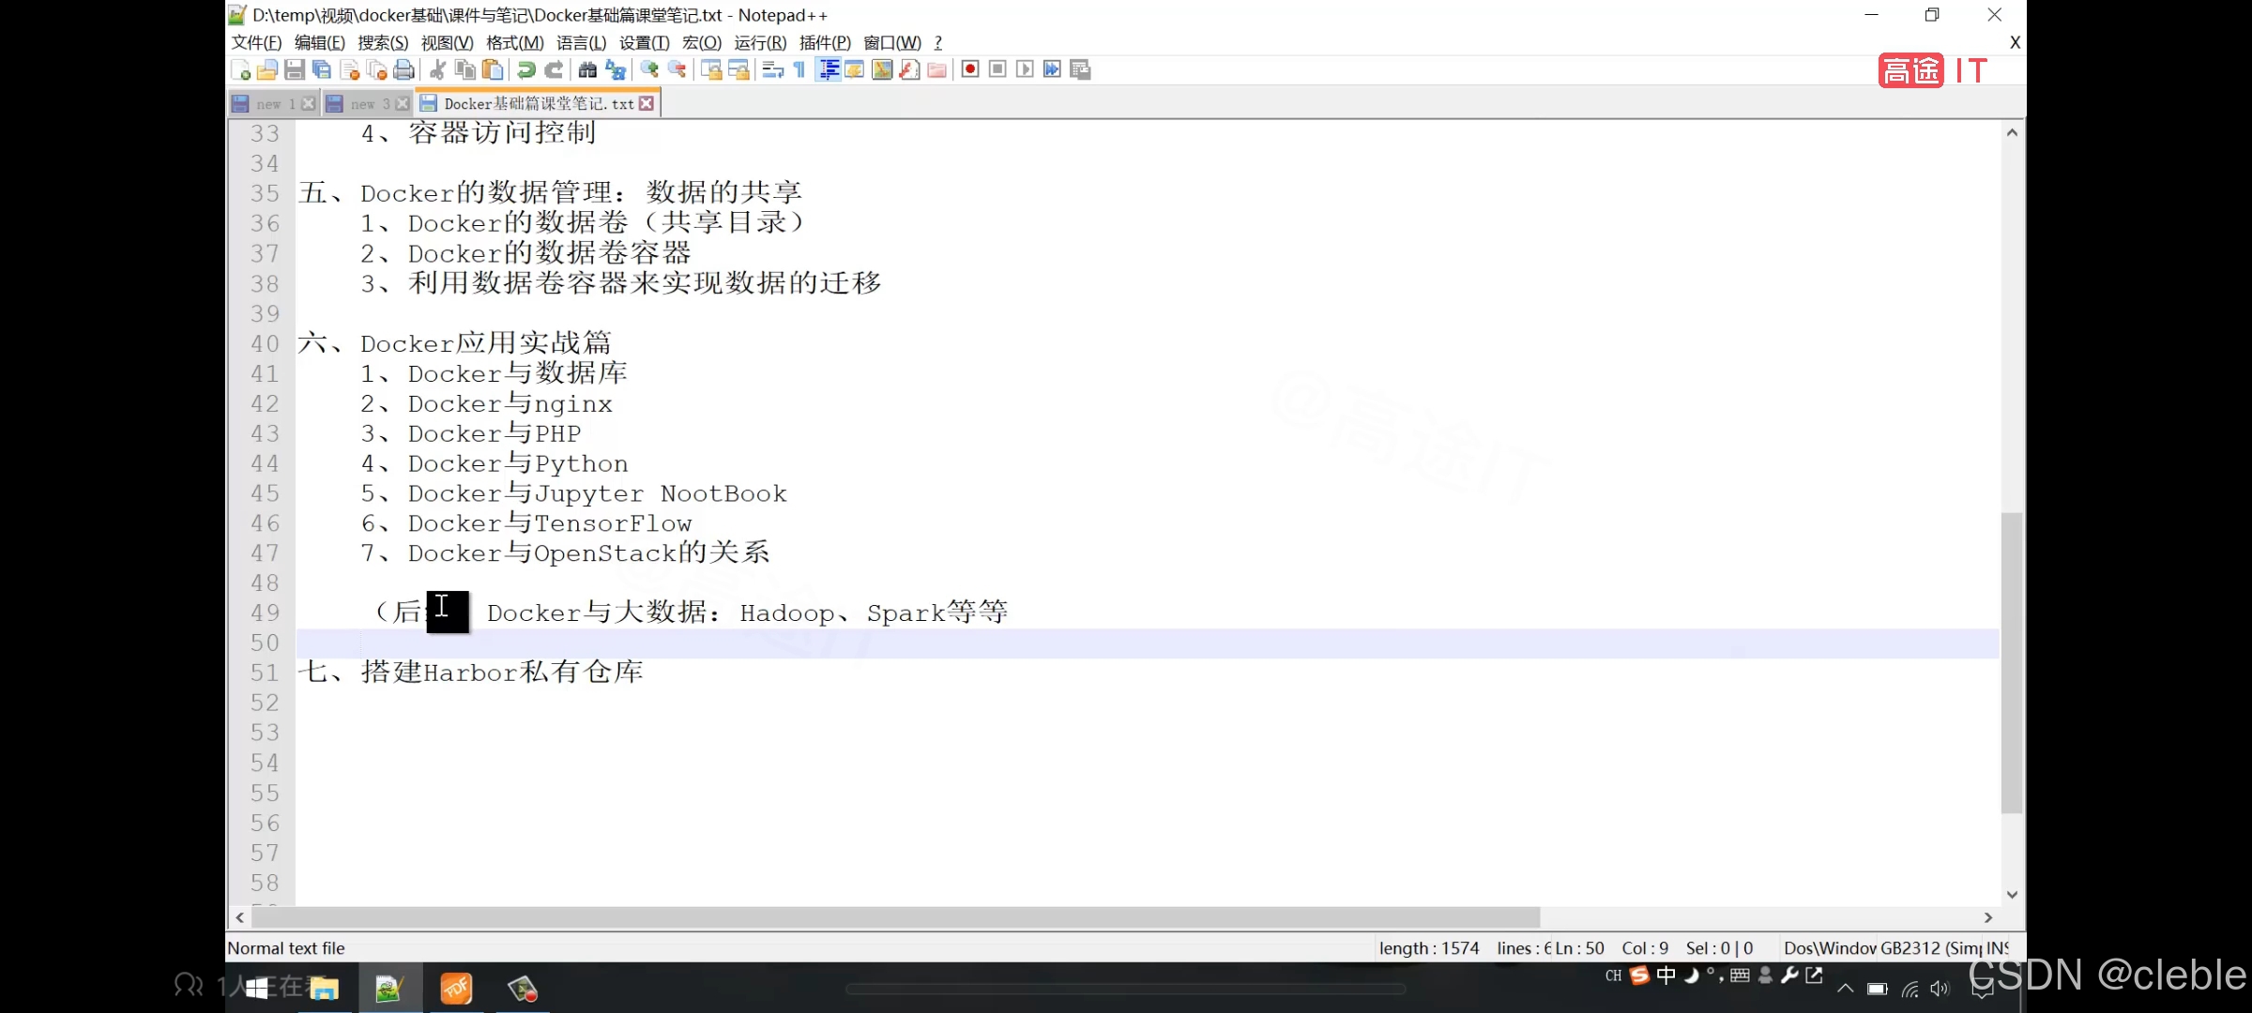Click line 46 Docker与TensorFlow text
The width and height of the screenshot is (2252, 1013).
(550, 523)
